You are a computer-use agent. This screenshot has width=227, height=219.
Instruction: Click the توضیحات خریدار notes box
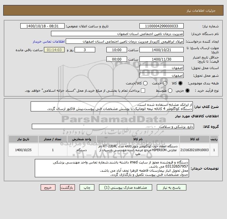[112, 168]
